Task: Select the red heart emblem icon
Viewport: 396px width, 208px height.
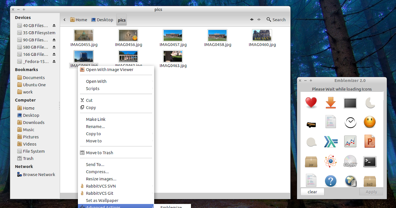Action: 311,103
